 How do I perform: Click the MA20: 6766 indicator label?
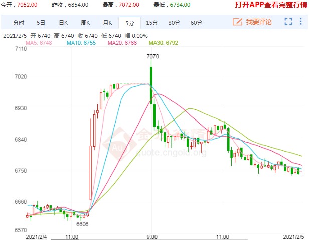122,43
